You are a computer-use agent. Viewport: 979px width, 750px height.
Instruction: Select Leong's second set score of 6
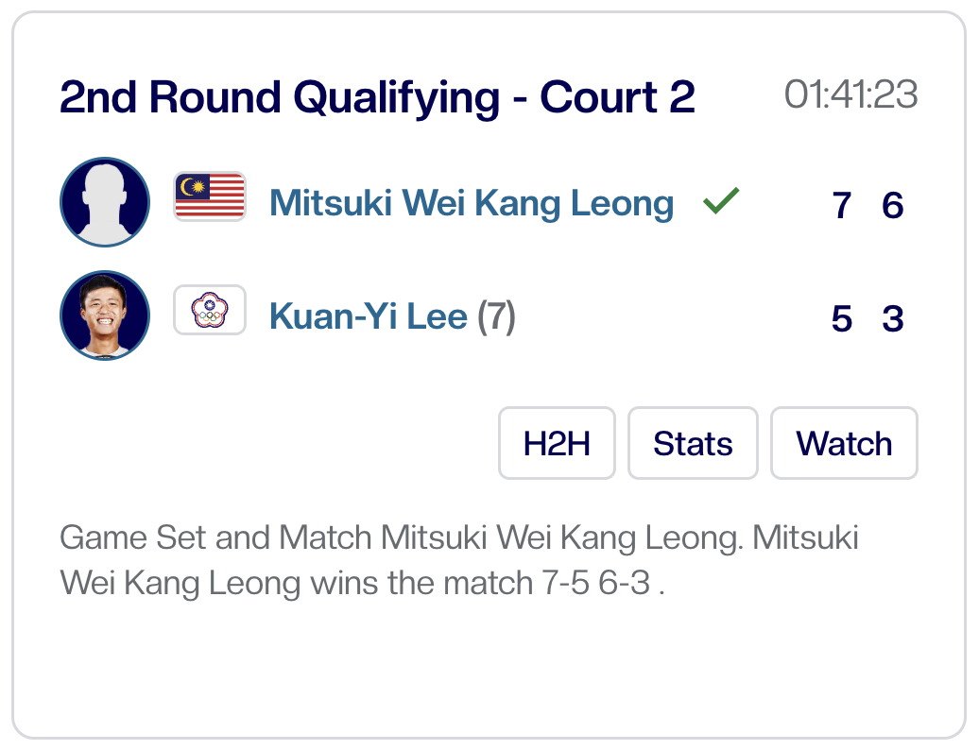point(893,206)
